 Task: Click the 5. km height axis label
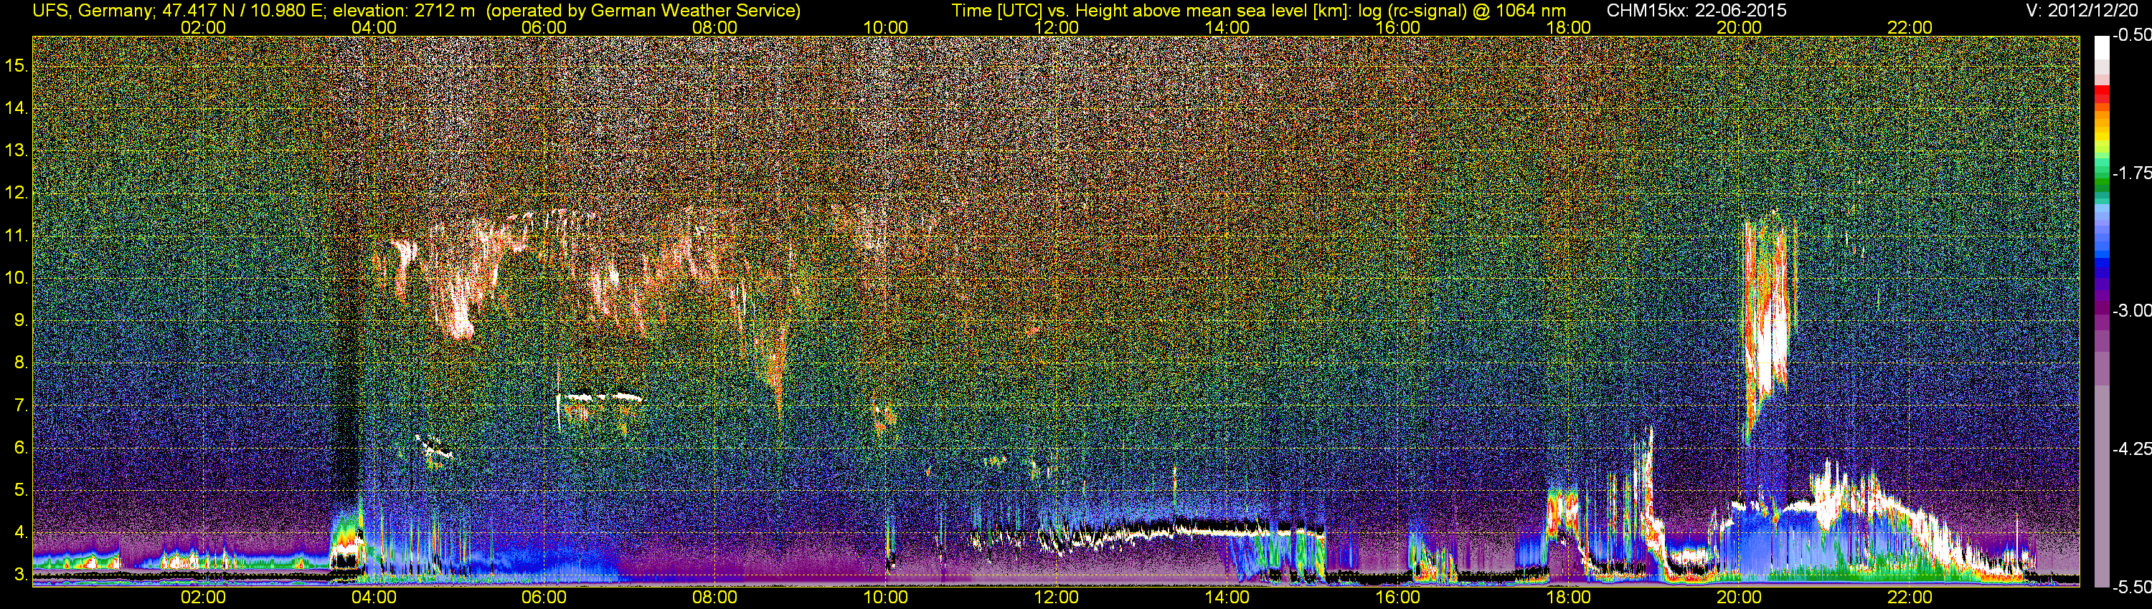[x=20, y=491]
